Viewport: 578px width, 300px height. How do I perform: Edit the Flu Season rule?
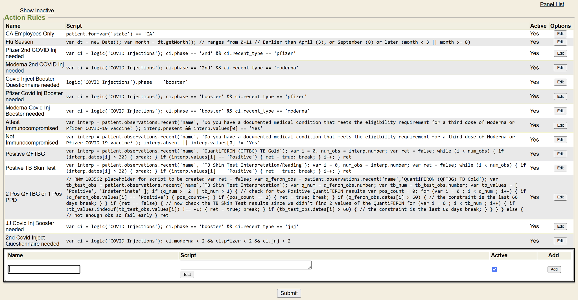tap(560, 42)
